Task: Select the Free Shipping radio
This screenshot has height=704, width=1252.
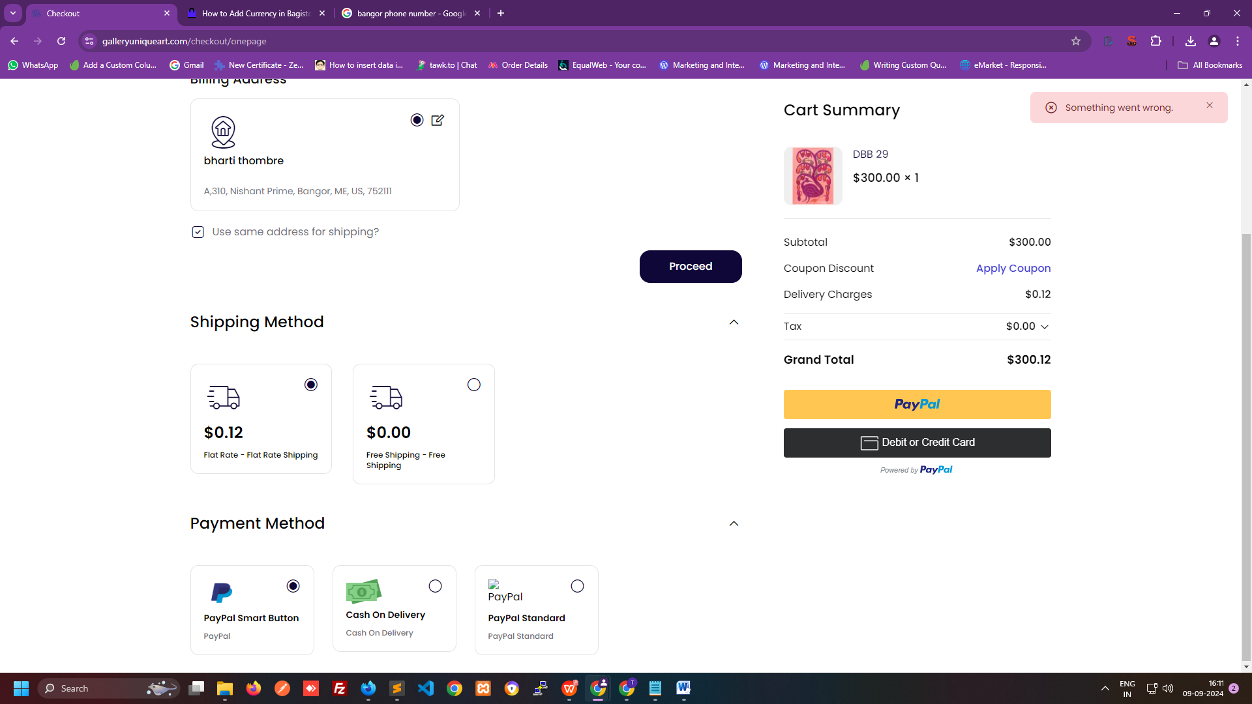Action: click(x=474, y=385)
